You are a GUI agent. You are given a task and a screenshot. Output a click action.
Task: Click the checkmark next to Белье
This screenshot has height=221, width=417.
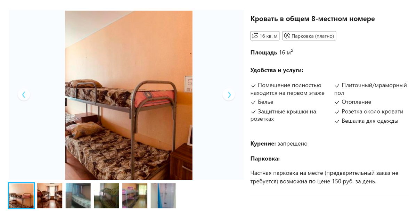[x=253, y=102]
